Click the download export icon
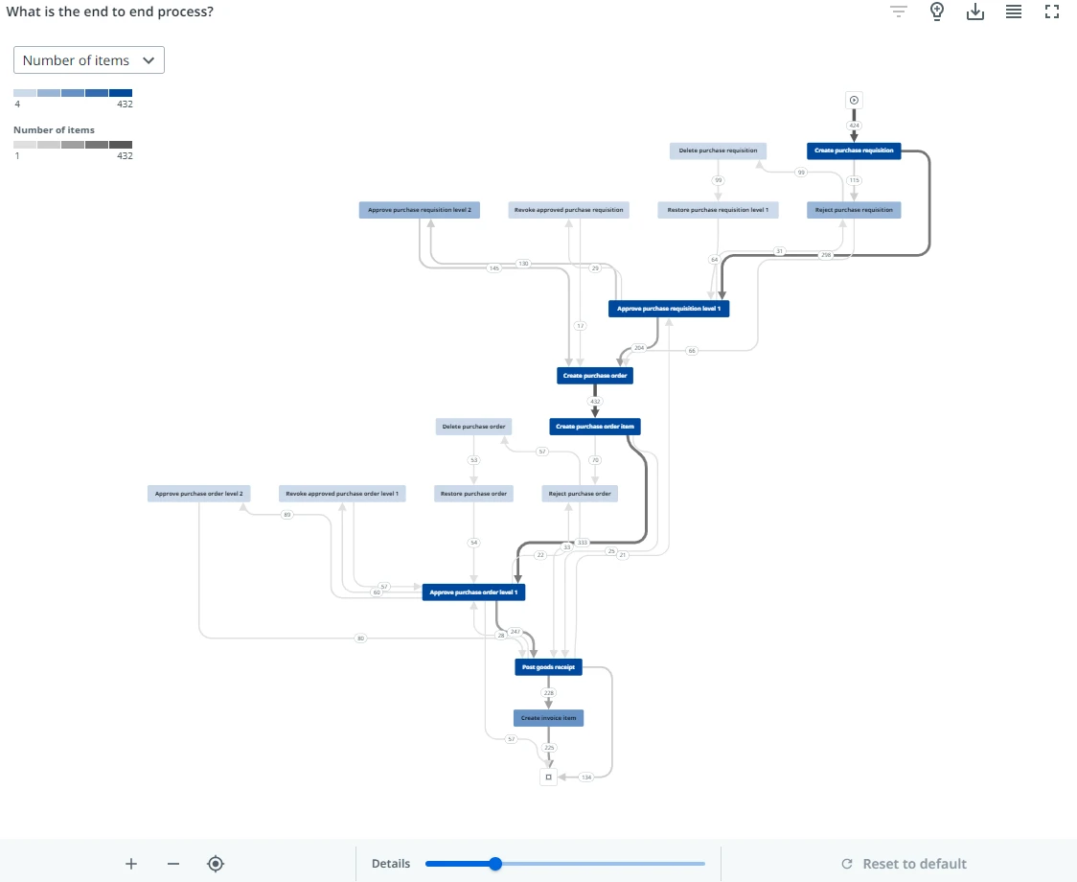This screenshot has height=882, width=1077. [x=975, y=12]
